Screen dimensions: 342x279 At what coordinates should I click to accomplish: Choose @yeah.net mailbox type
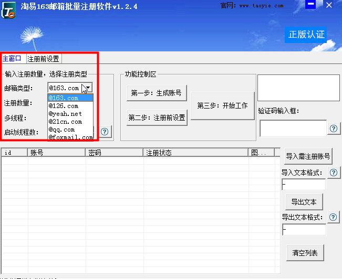(70, 114)
